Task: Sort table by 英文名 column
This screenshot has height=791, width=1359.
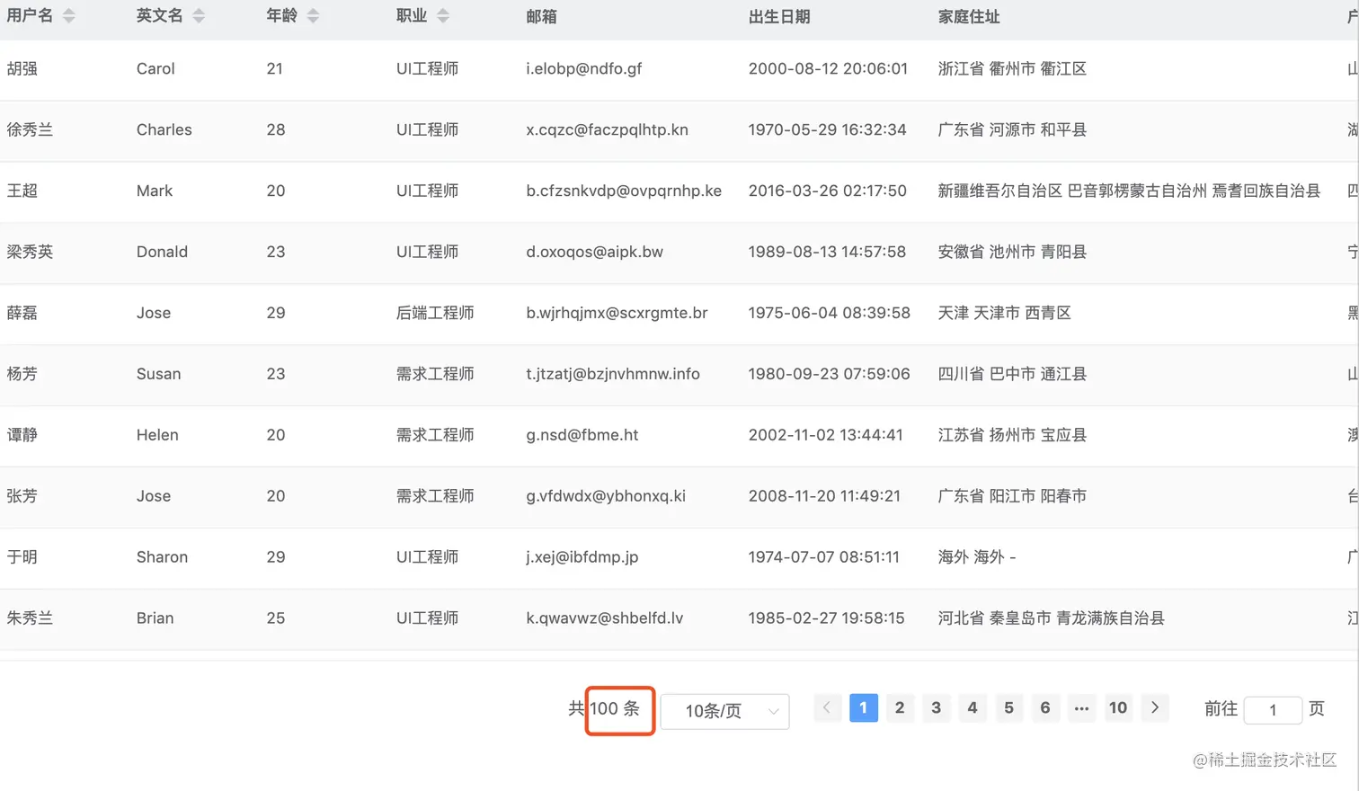Action: (199, 16)
